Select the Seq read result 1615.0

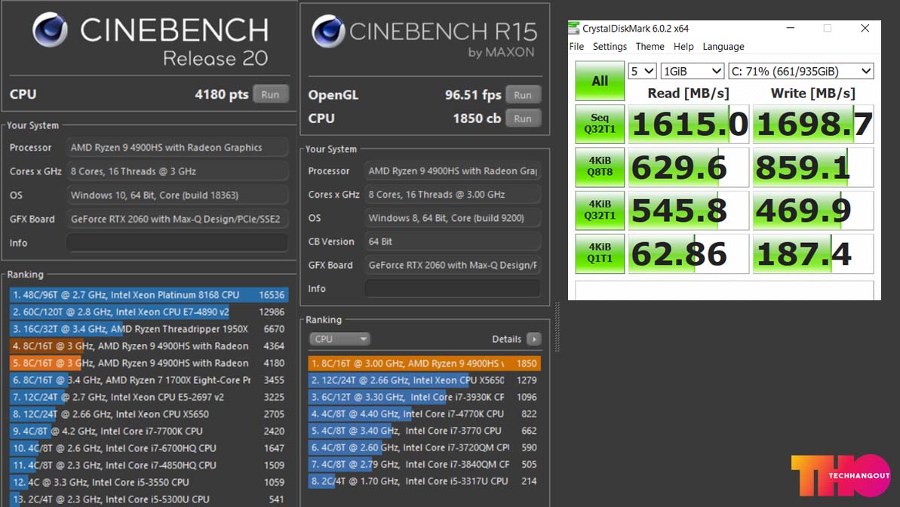[x=689, y=124]
